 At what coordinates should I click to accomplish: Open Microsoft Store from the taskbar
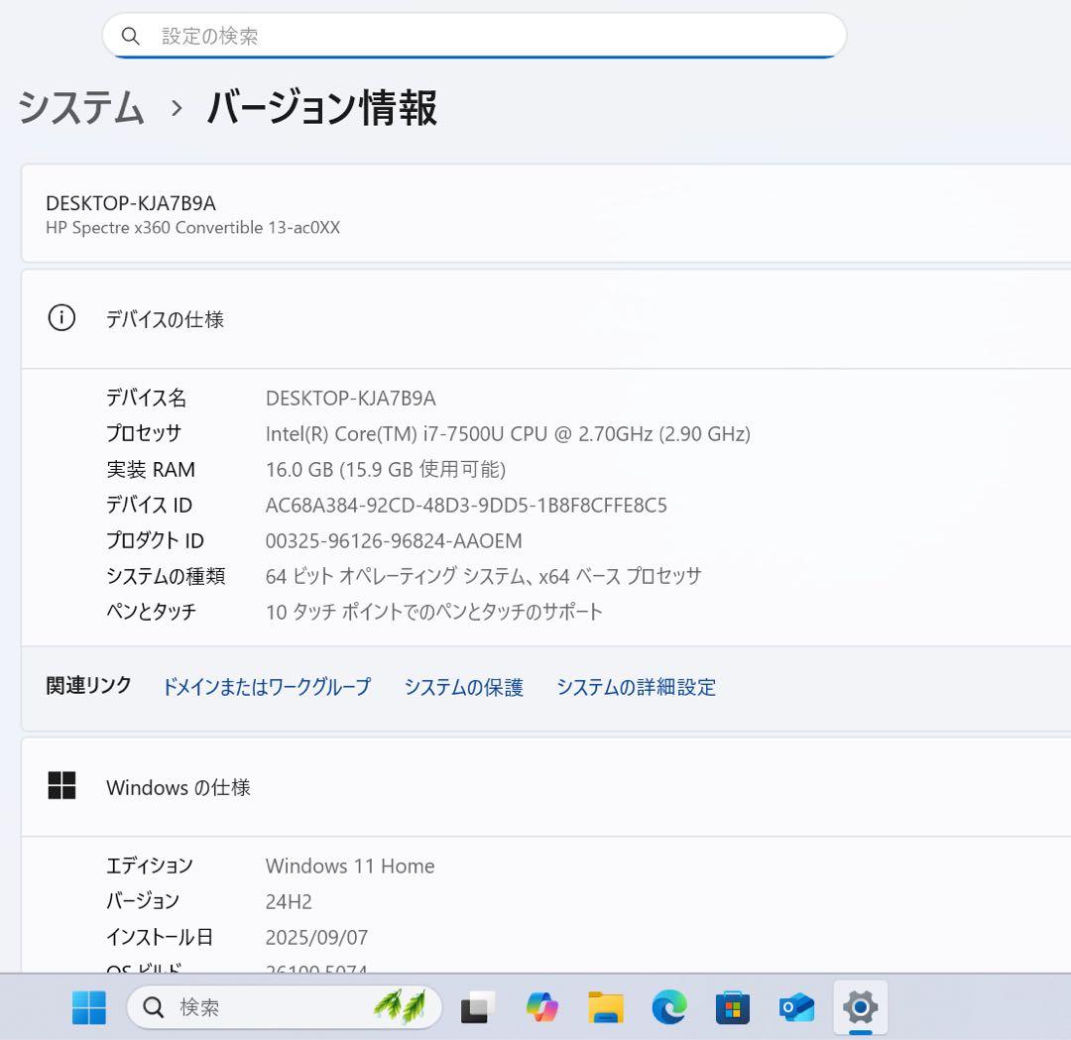click(733, 1007)
